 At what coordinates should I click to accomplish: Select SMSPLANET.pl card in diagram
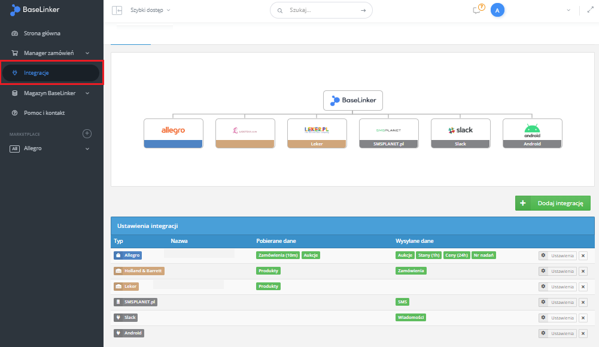389,133
